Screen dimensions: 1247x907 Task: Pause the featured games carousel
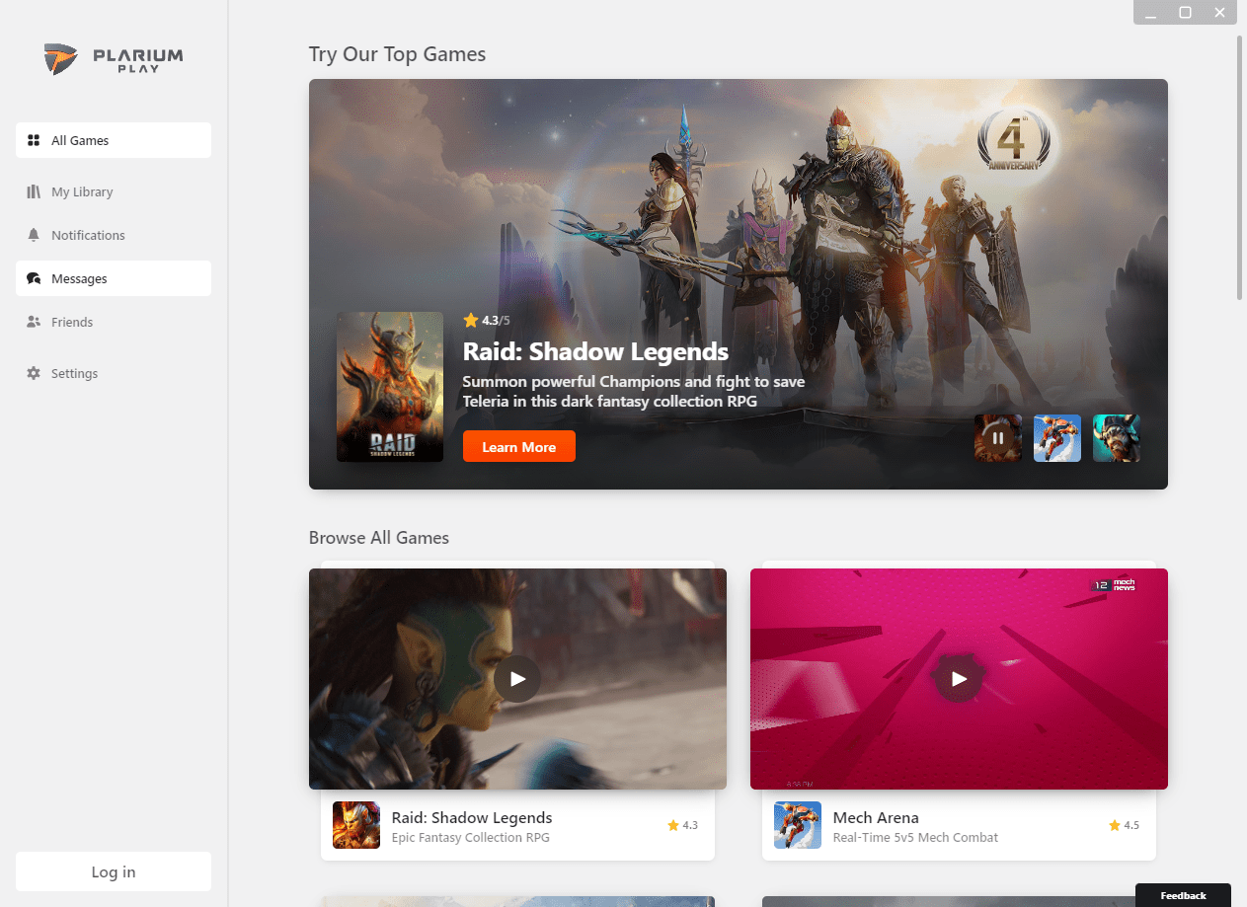click(998, 438)
